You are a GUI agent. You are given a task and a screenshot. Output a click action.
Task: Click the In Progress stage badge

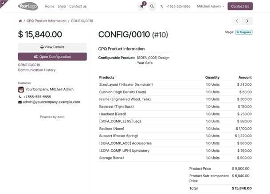click(244, 32)
